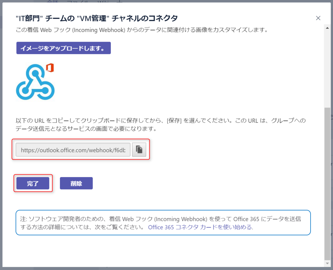Click the instruction text starting 以下の URL をコピー
The height and width of the screenshot is (270, 333).
point(161,124)
